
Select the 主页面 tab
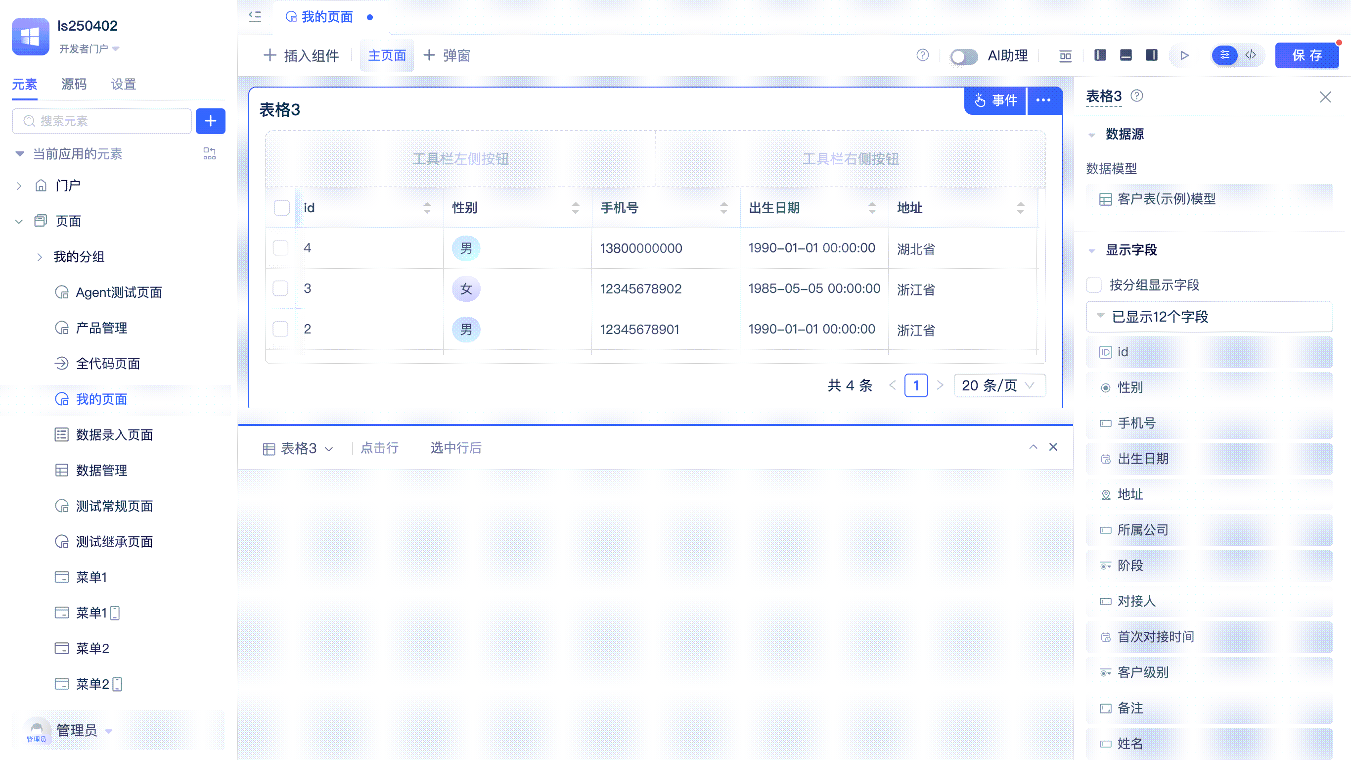coord(387,55)
